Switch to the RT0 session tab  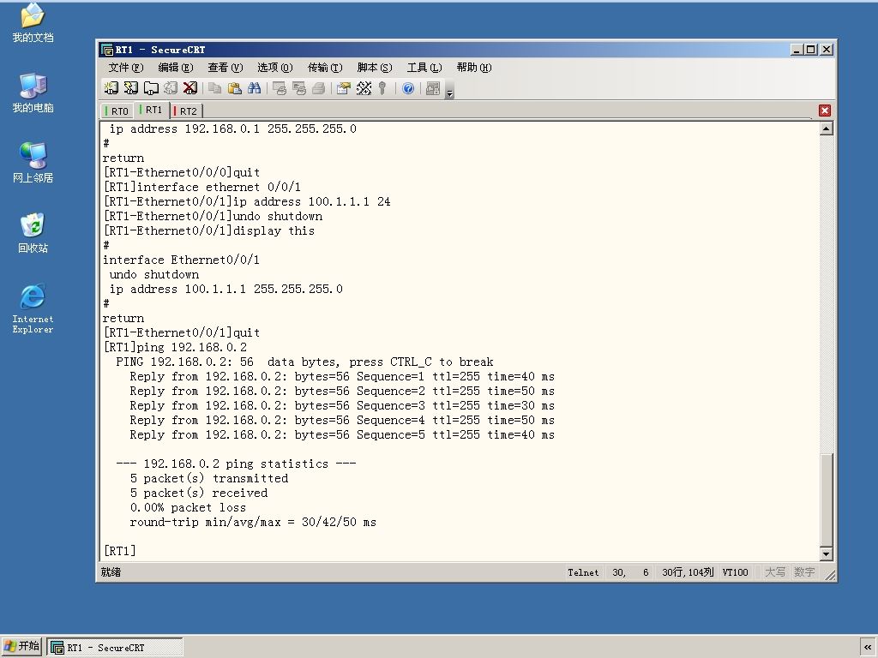point(117,111)
